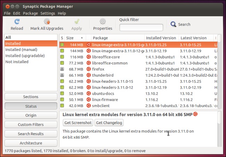
Task: Click the Get Screenshot button
Action: 78,123
